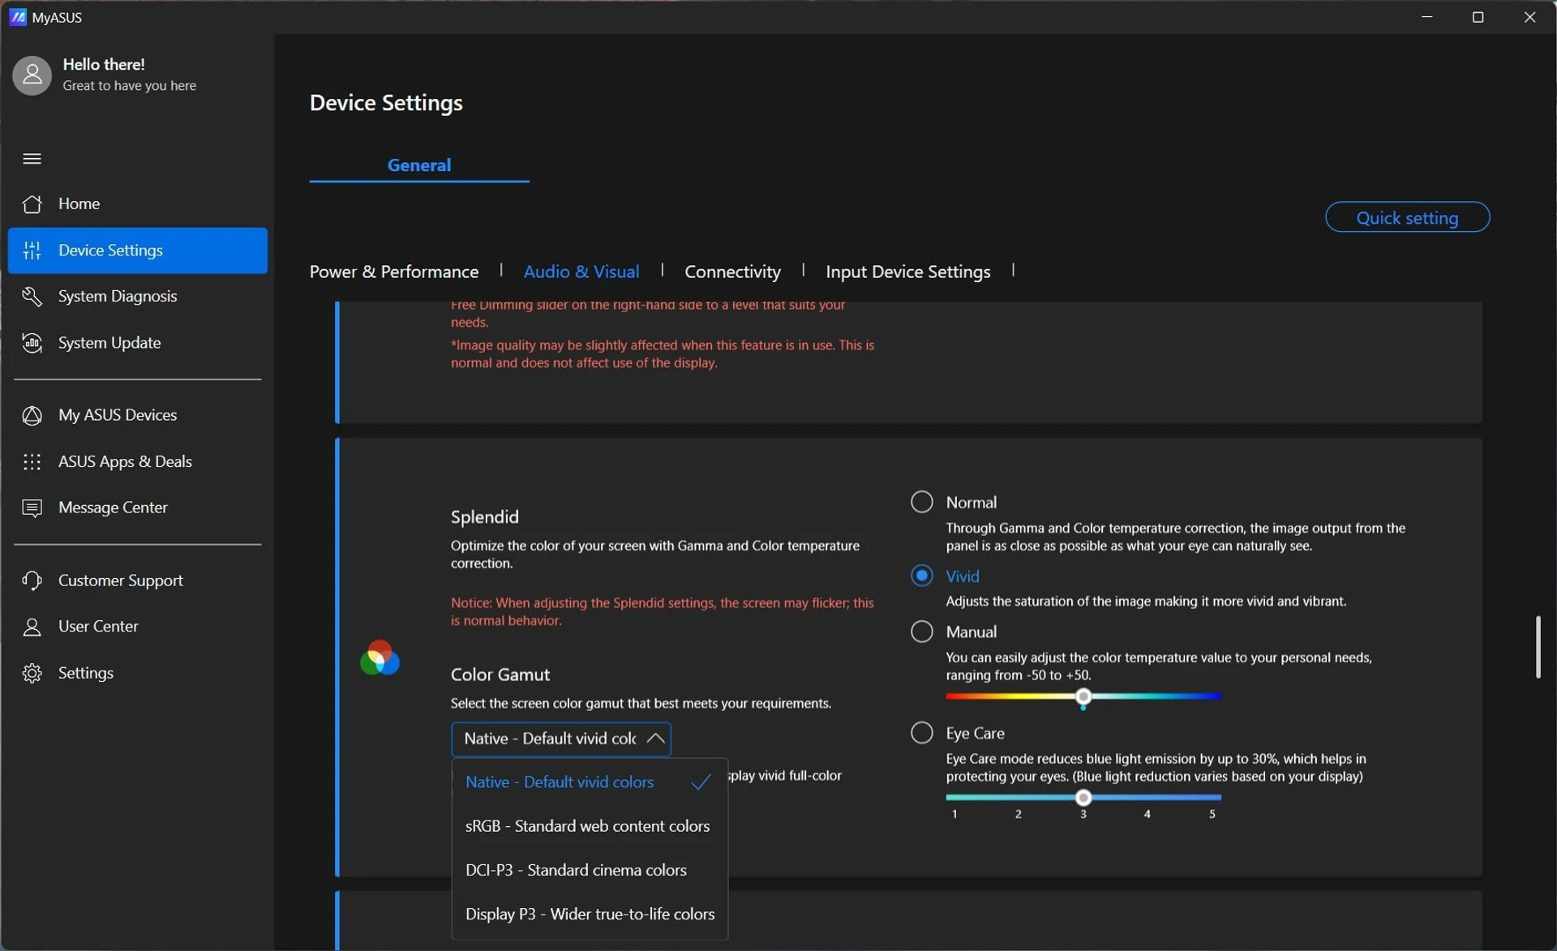Click the Manual color temperature slider handle

(x=1083, y=696)
